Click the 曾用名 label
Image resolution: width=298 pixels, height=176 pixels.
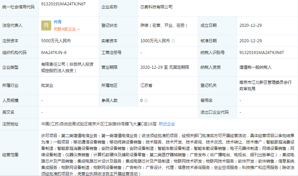[x=206, y=101]
